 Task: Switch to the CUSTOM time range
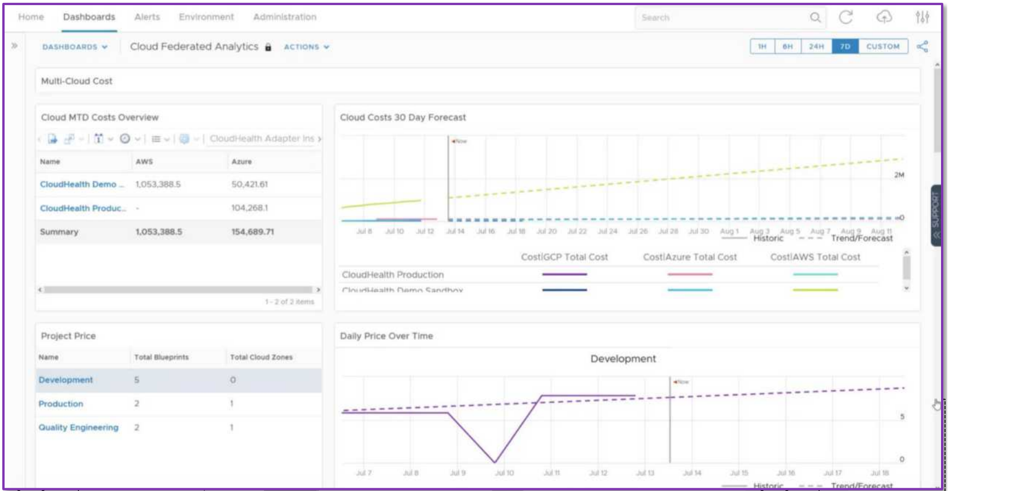point(883,46)
